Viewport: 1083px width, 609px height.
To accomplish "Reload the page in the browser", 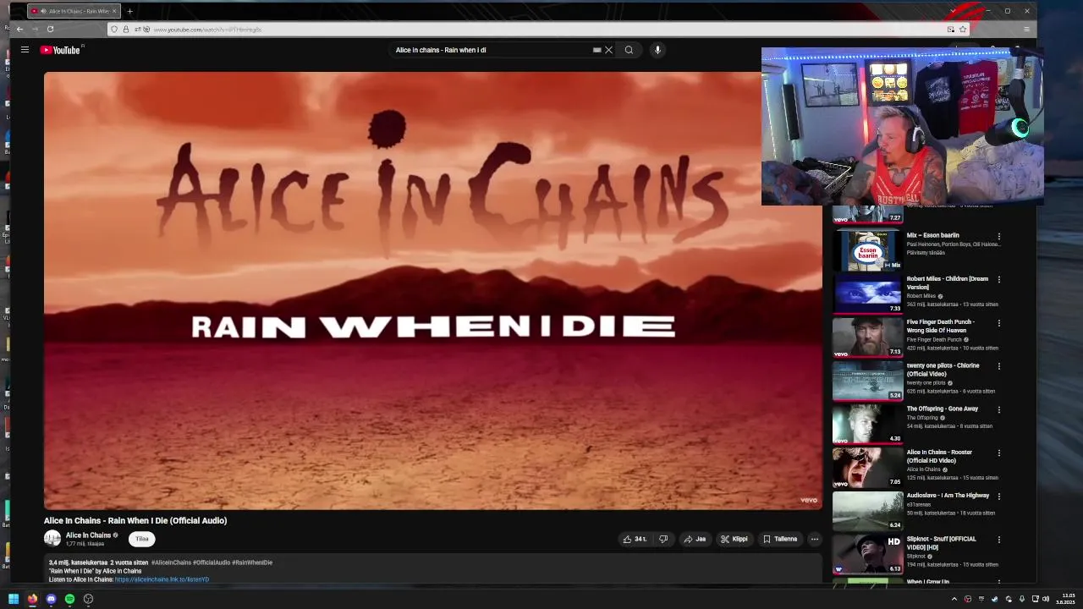I will (x=50, y=29).
